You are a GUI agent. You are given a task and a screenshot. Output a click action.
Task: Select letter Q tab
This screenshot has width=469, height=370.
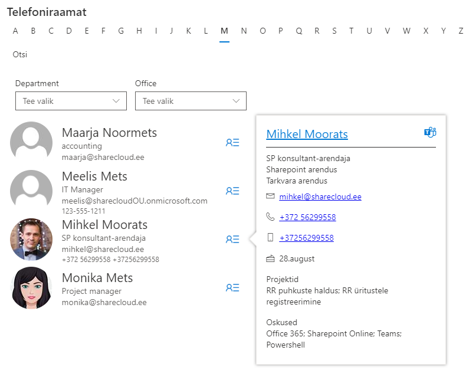pyautogui.click(x=299, y=31)
